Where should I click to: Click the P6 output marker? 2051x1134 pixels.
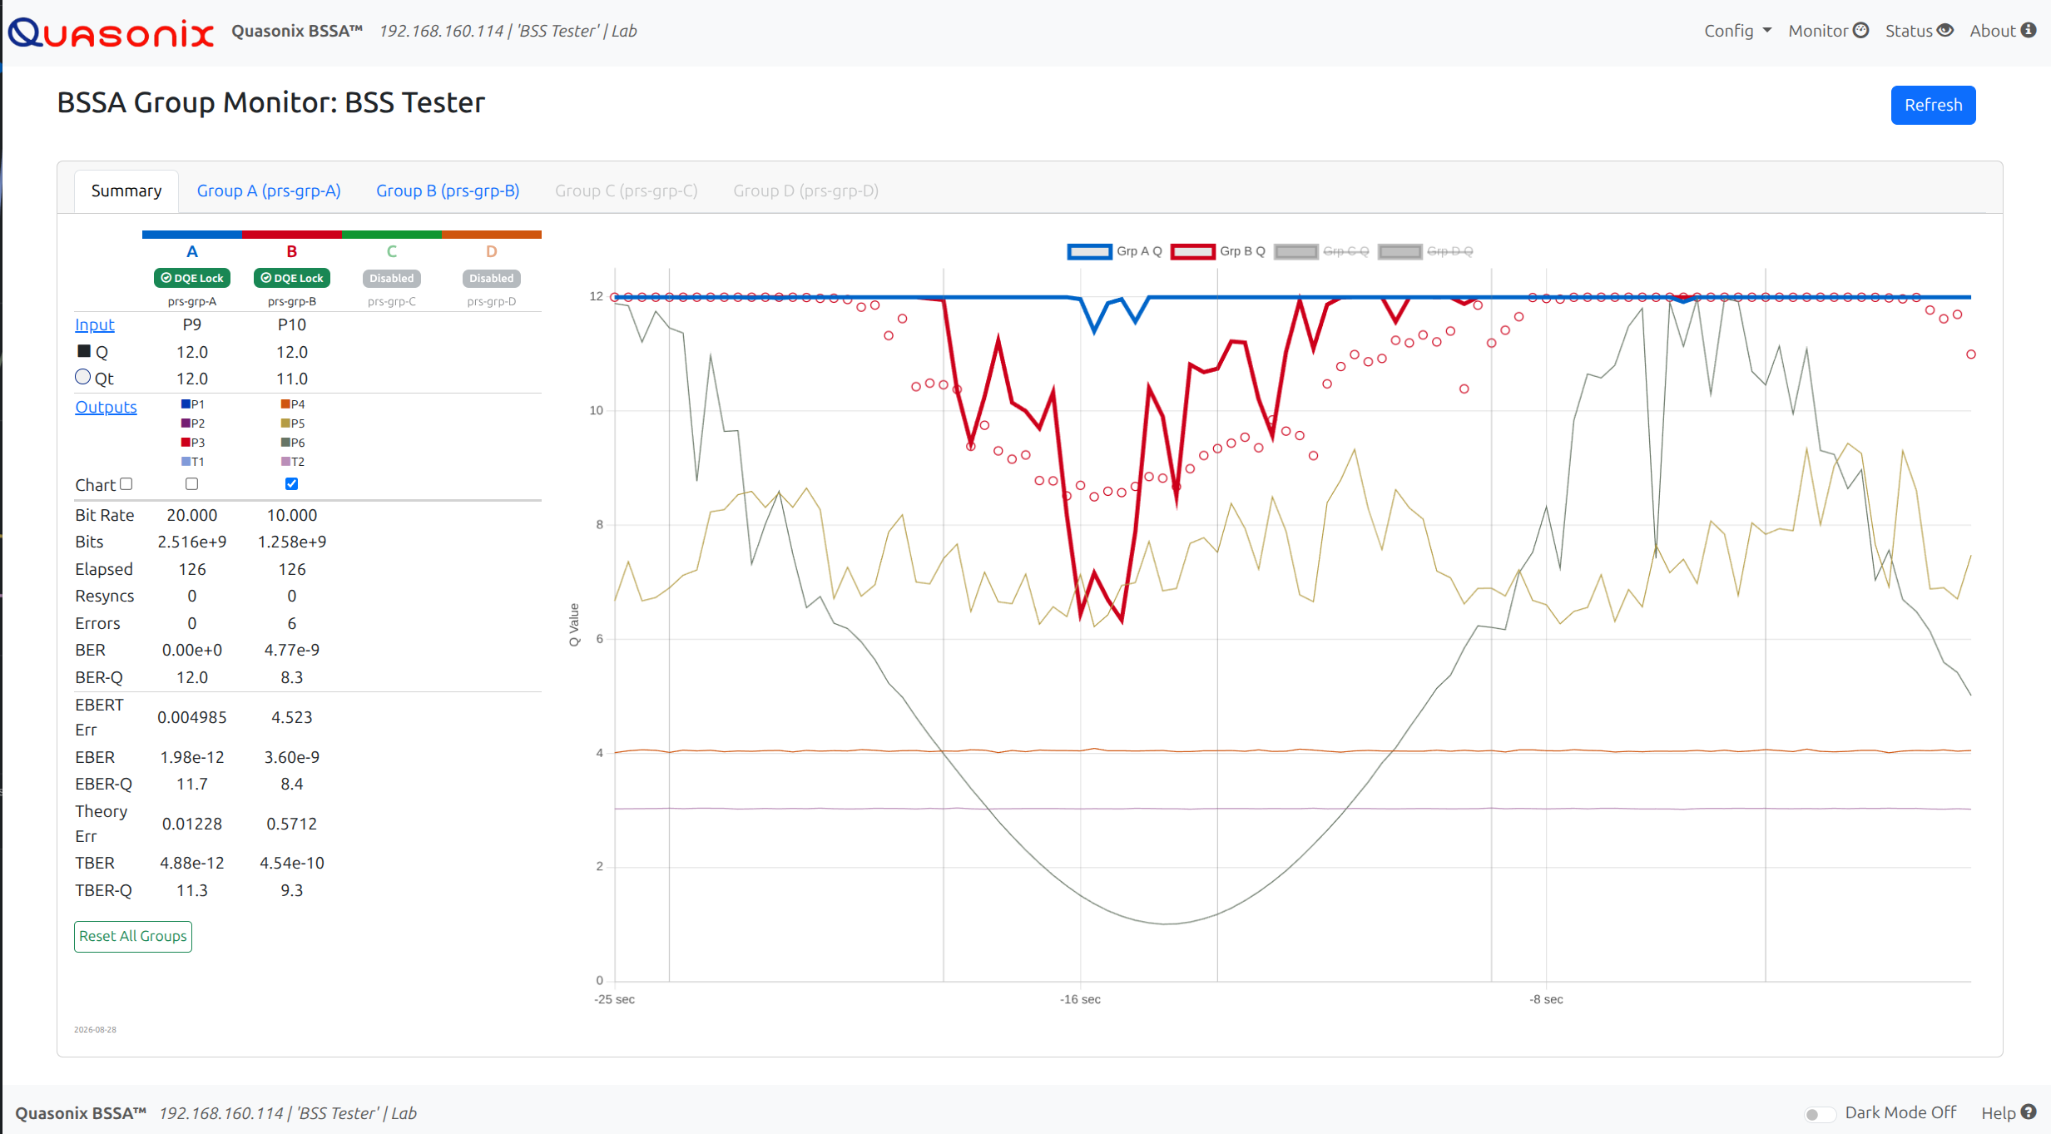tap(285, 443)
